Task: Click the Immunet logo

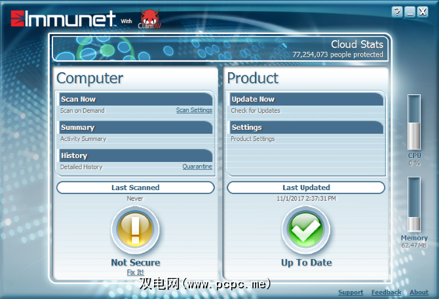Action: pyautogui.click(x=64, y=18)
